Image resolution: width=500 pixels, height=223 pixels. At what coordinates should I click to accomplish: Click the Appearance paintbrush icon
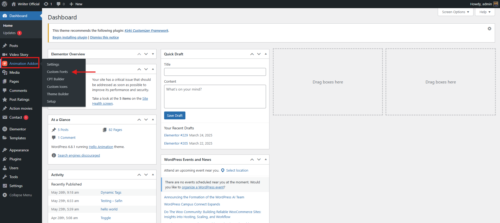tap(5, 150)
